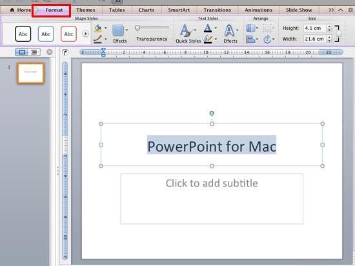Click the Rotate objects icon
The height and width of the screenshot is (266, 355).
tap(267, 39)
